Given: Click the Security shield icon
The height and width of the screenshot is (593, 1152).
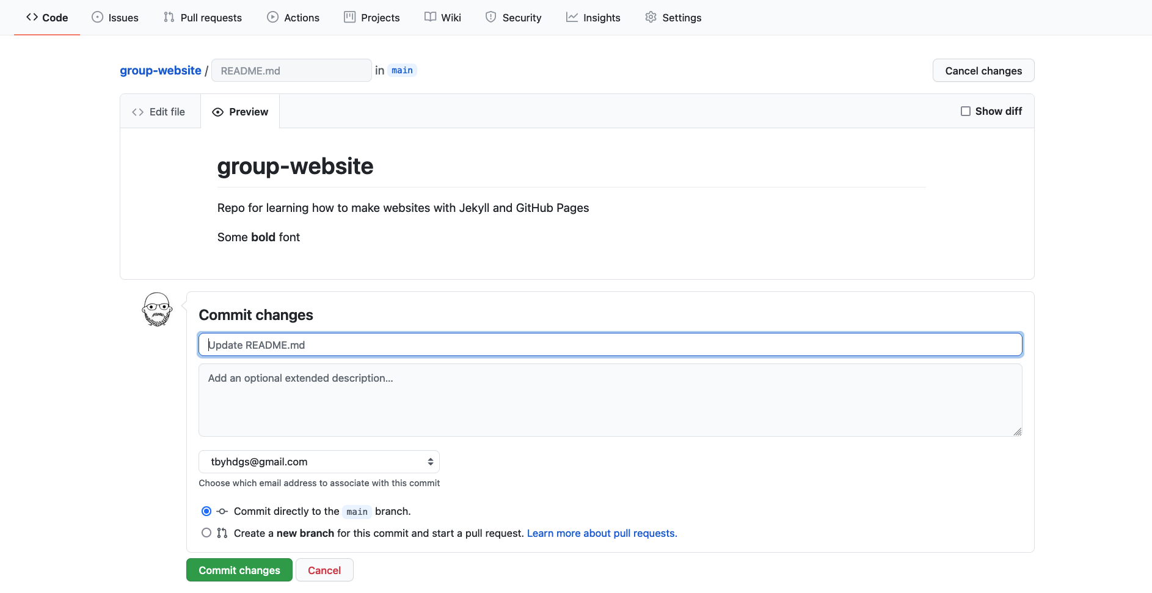Looking at the screenshot, I should (491, 17).
